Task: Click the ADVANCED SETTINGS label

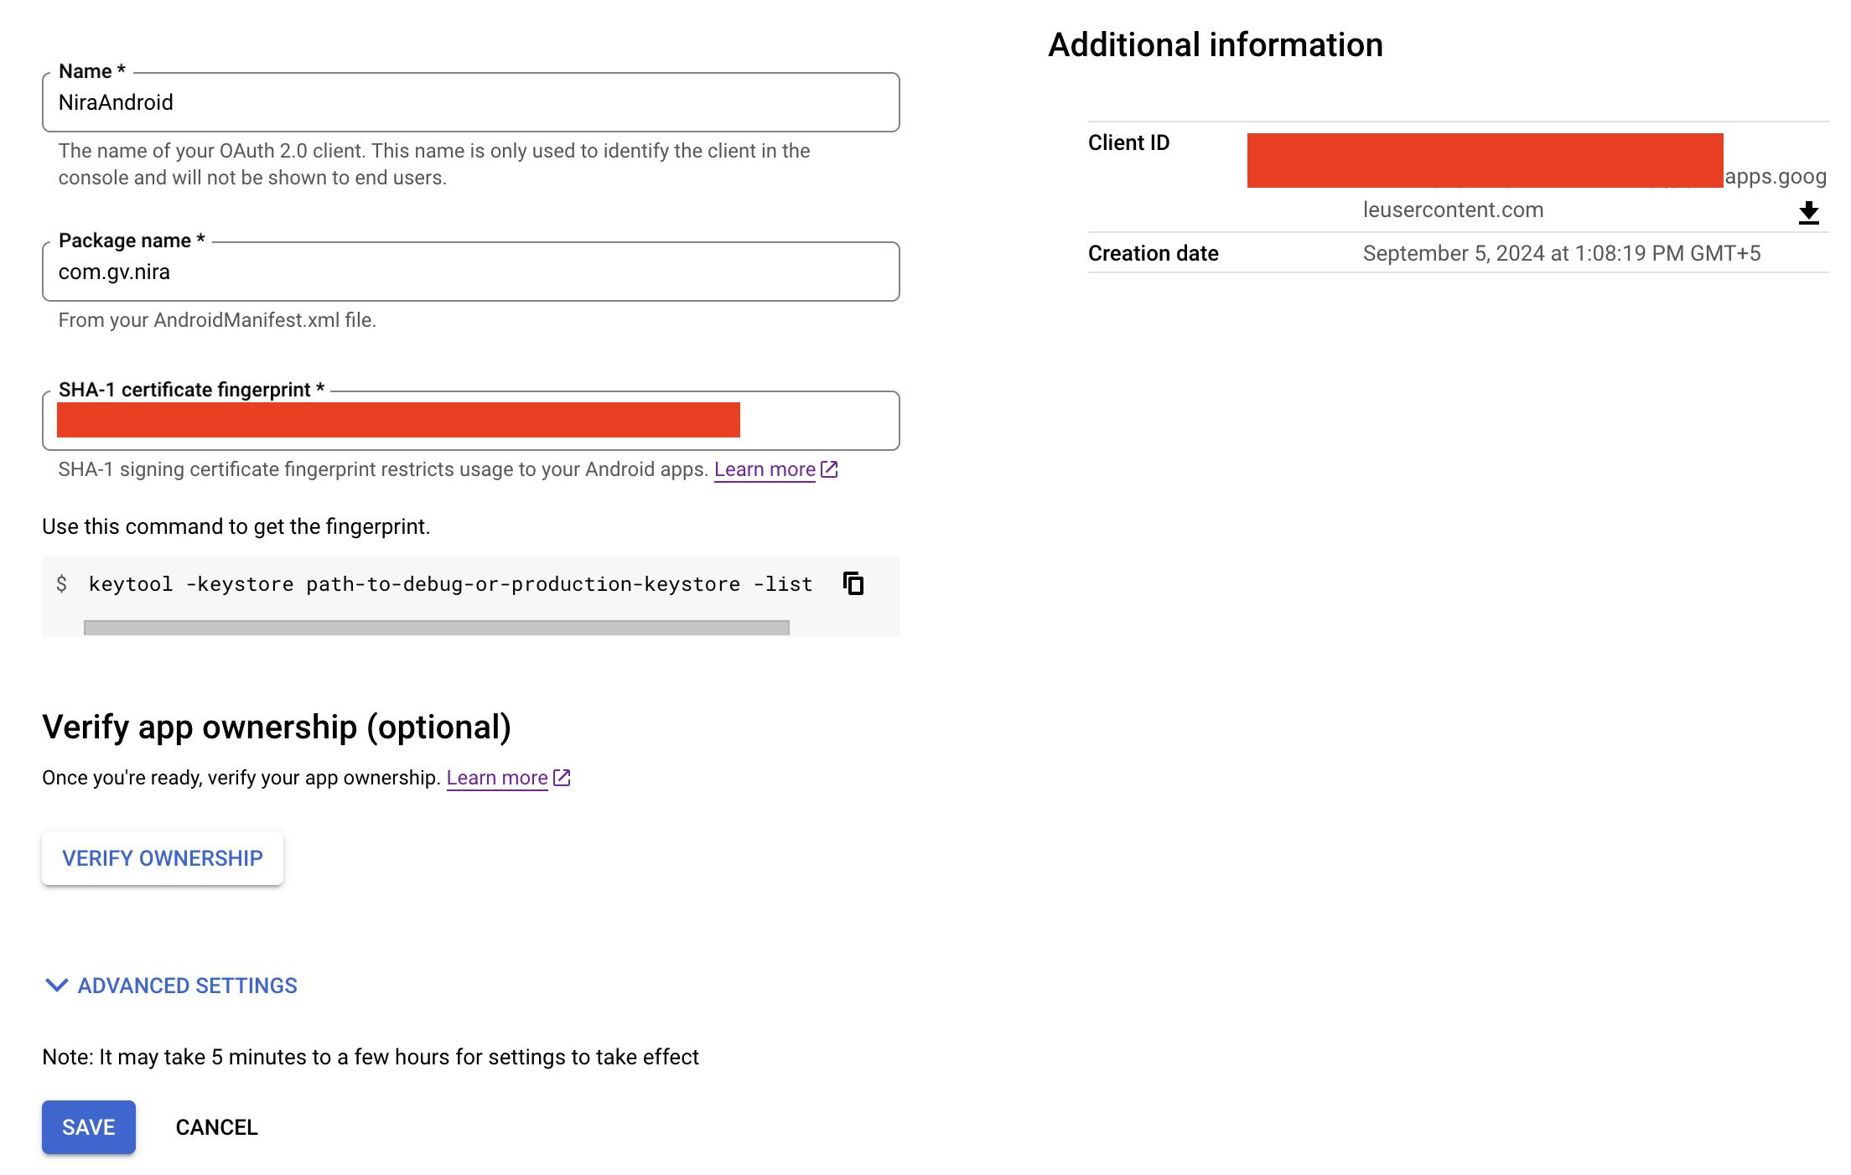Action: 188,986
